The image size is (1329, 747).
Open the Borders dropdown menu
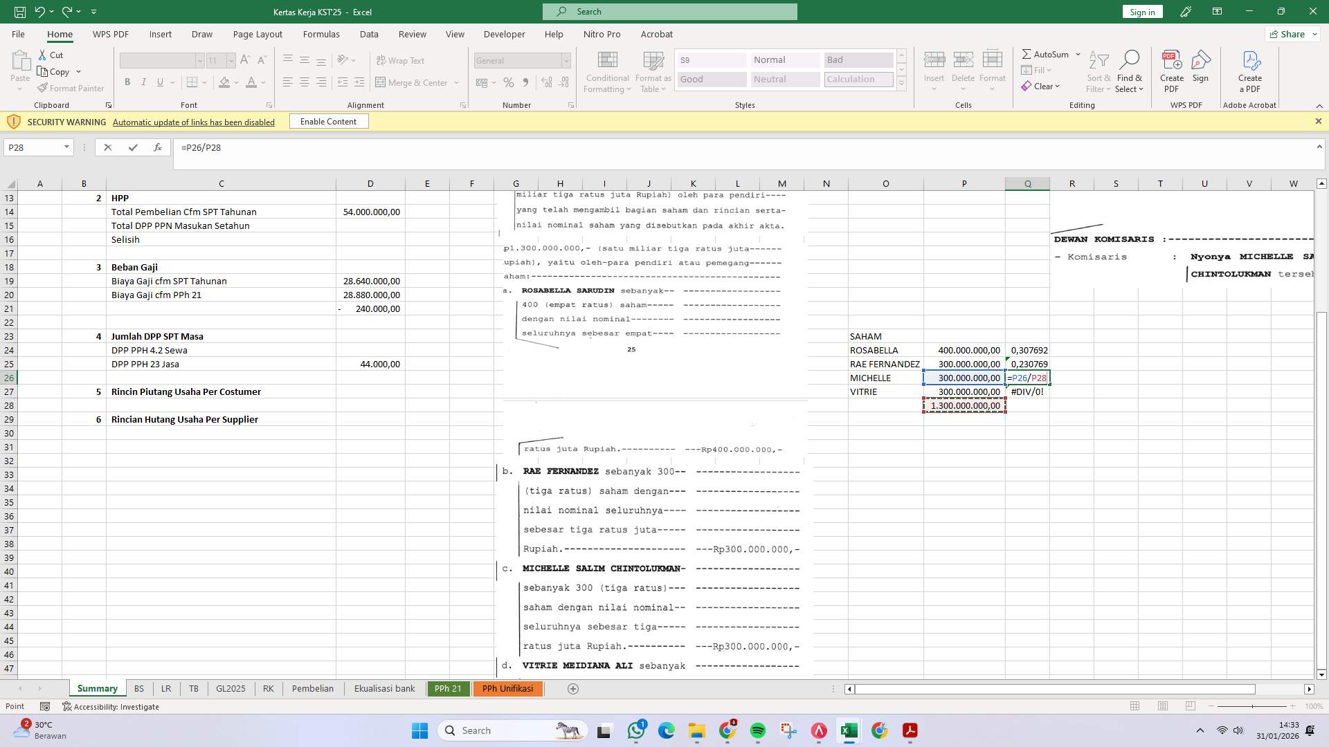pyautogui.click(x=204, y=82)
